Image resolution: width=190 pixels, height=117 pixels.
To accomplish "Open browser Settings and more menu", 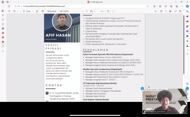I will (182, 6).
